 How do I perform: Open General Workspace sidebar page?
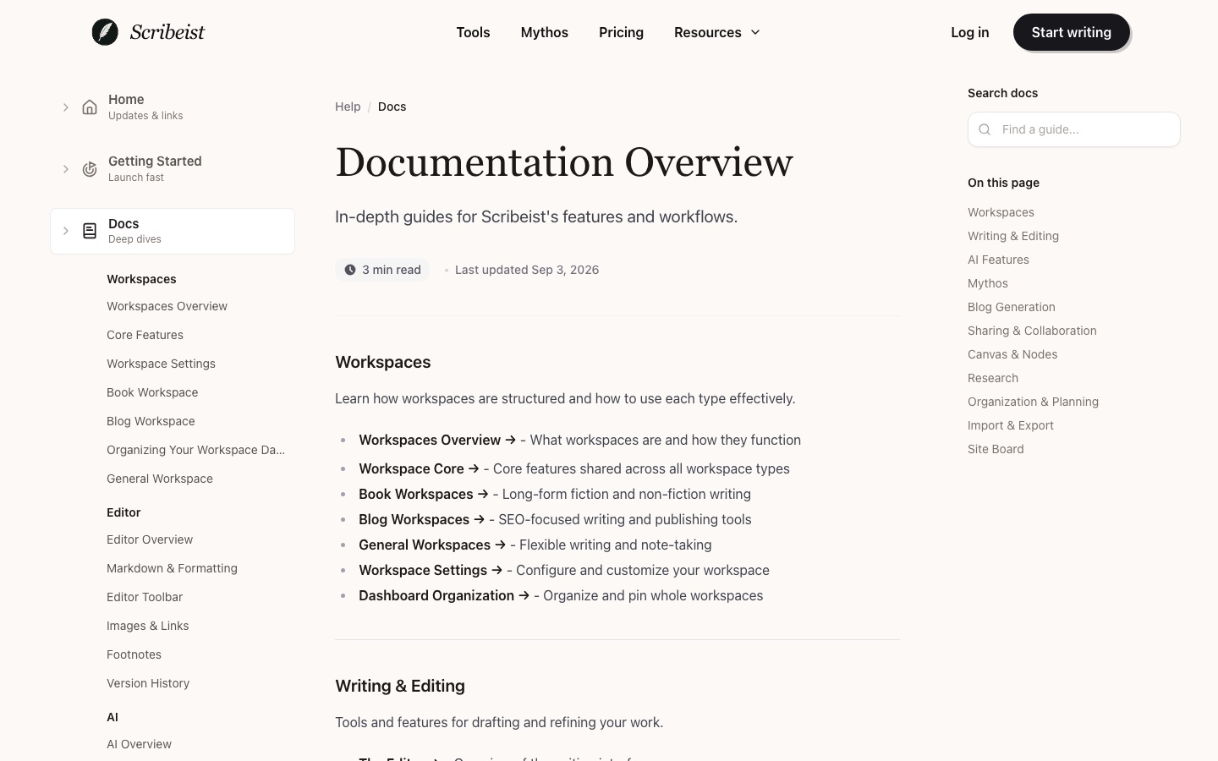[x=160, y=479]
